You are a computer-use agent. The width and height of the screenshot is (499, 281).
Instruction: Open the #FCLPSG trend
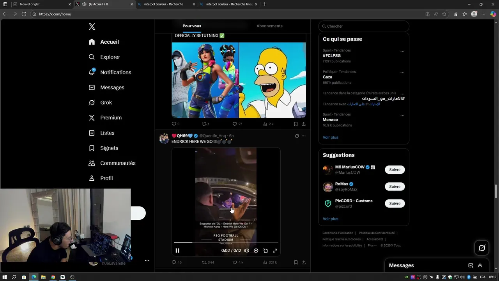[332, 56]
